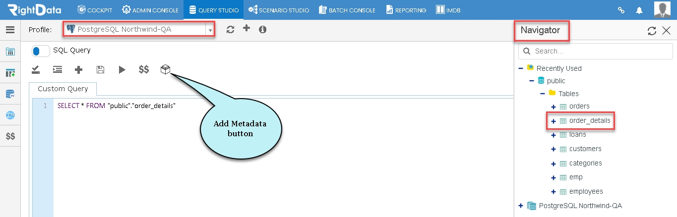This screenshot has height=217, width=677.
Task: Run the query with play icon
Action: click(x=122, y=70)
